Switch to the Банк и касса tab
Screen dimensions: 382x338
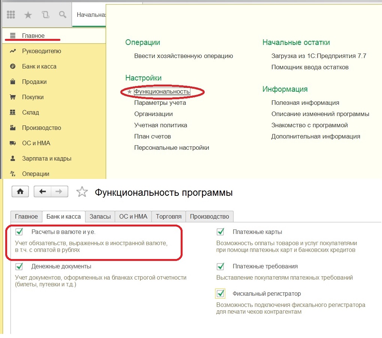(x=64, y=217)
